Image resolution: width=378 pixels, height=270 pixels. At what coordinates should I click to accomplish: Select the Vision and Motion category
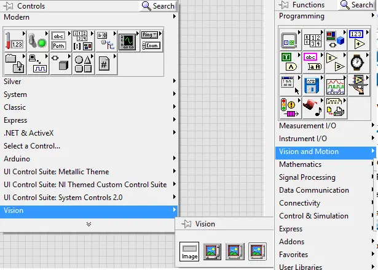[x=325, y=153]
